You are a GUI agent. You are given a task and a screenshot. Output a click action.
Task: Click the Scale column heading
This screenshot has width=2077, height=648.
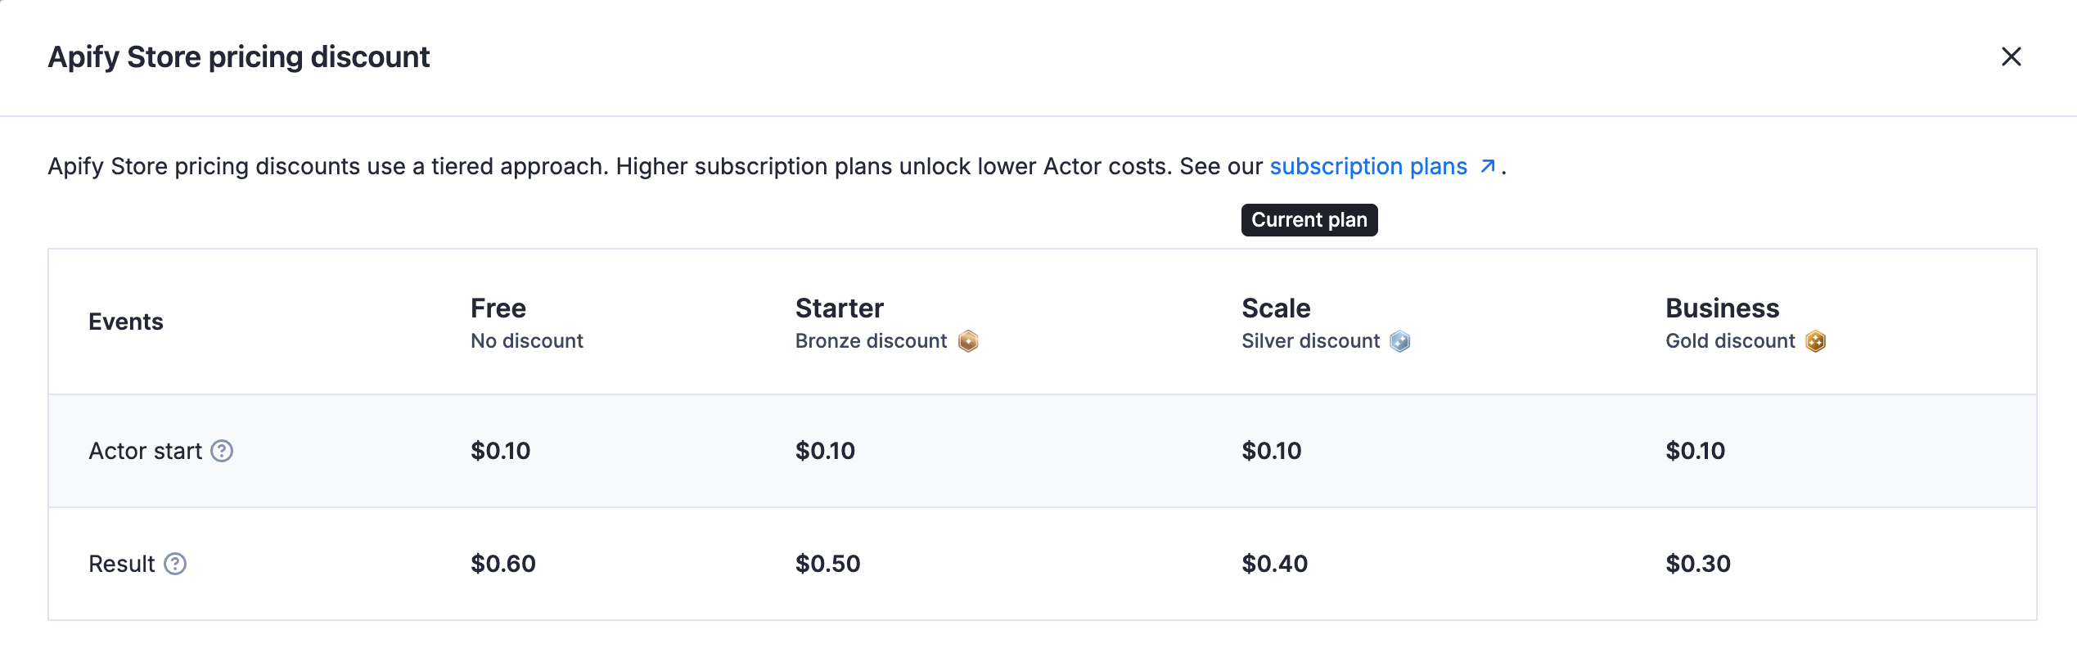click(x=1276, y=308)
